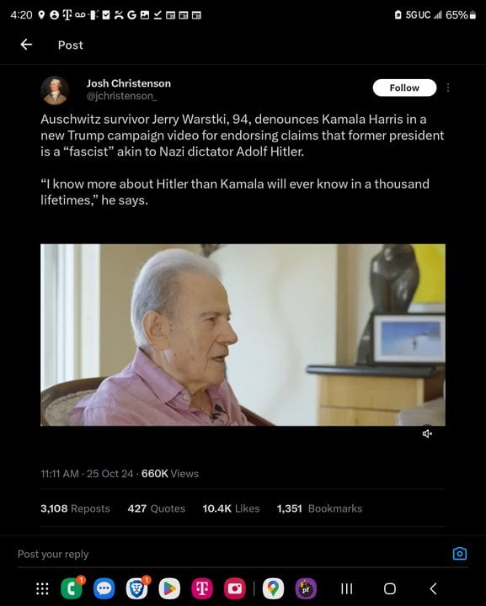486x606 pixels.
Task: Launch the pink T-Mobile app
Action: tap(202, 588)
